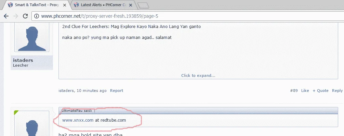The image size is (344, 136).
Task: Click the '2nd Clue For Leechers' quote text
Action: [131, 27]
